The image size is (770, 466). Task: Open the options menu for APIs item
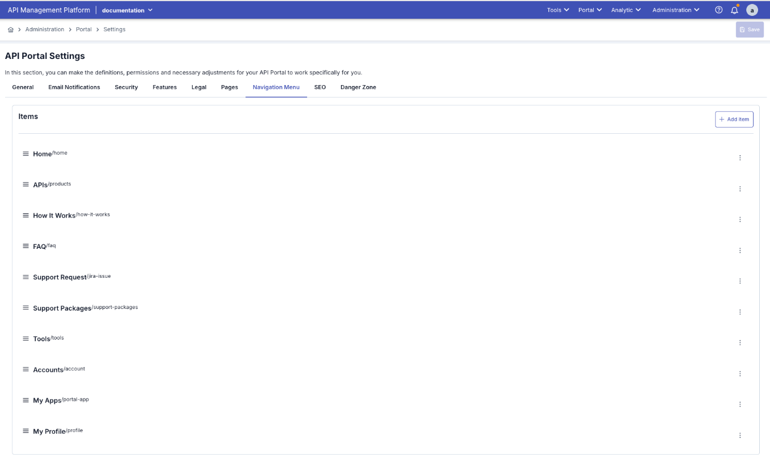pos(740,189)
